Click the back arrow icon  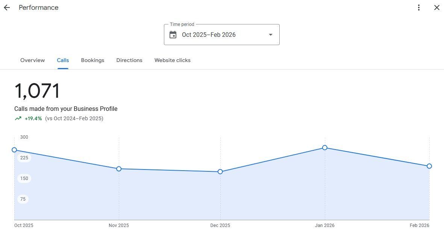point(7,8)
